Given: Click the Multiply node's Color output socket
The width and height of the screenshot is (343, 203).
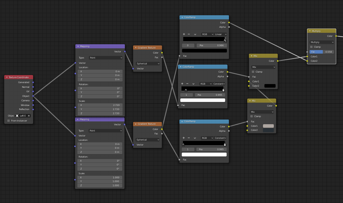Looking at the screenshot, I should 336,36.
